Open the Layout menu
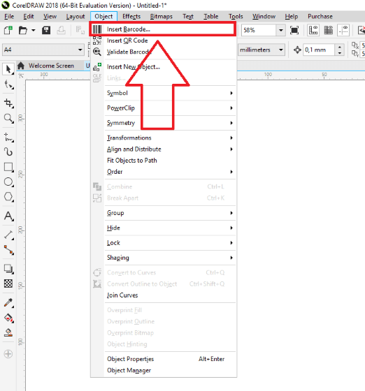The image size is (365, 391). click(x=76, y=17)
